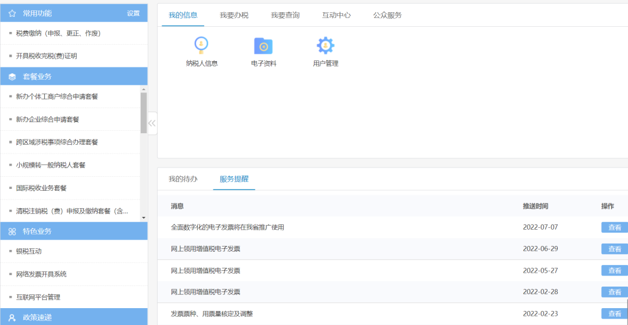Click 查看 for the 2022-02-23 message
This screenshot has width=628, height=325.
pyautogui.click(x=615, y=313)
